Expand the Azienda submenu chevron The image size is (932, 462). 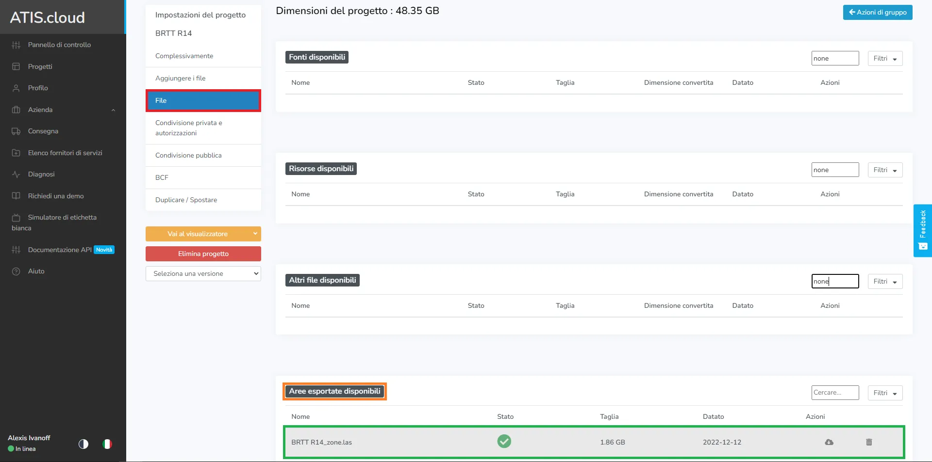113,110
